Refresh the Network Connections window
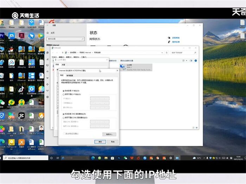The width and height of the screenshot is (246, 184). 167,53
